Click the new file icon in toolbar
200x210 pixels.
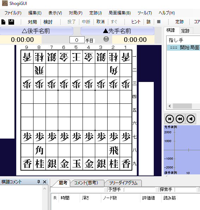[4, 22]
